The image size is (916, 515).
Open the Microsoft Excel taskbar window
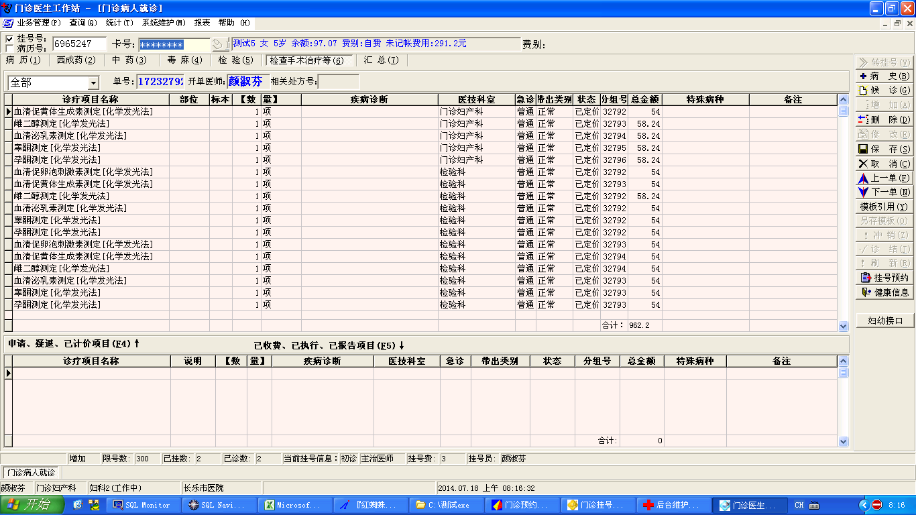point(294,505)
